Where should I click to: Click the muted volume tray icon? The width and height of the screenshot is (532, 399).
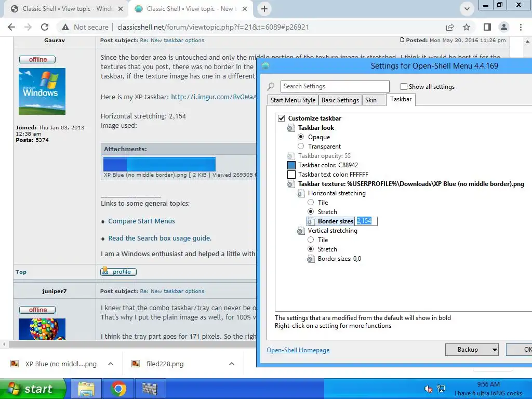tap(429, 389)
